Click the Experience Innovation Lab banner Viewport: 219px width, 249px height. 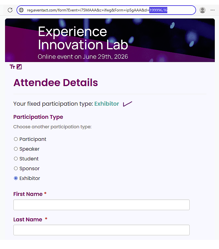click(109, 40)
